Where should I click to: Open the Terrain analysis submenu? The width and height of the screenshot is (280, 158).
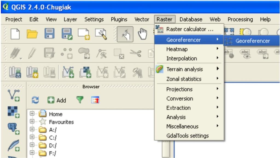[x=189, y=69]
